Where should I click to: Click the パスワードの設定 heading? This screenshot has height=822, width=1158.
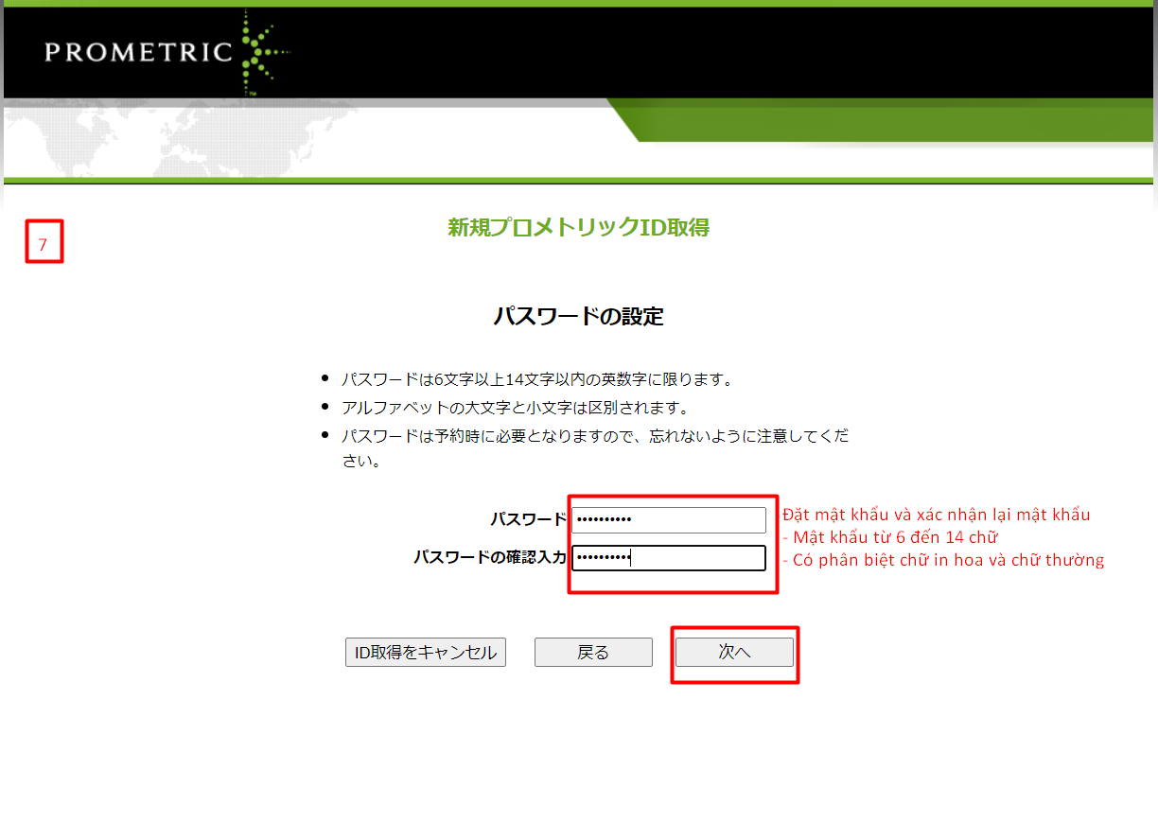pos(578,317)
